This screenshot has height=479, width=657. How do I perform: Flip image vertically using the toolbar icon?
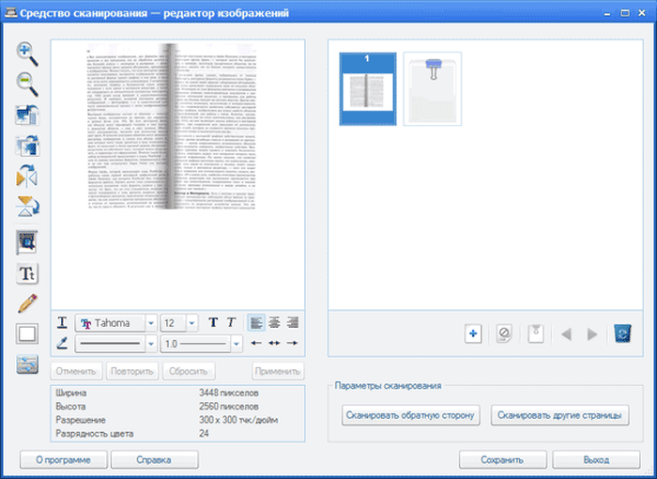(x=27, y=206)
